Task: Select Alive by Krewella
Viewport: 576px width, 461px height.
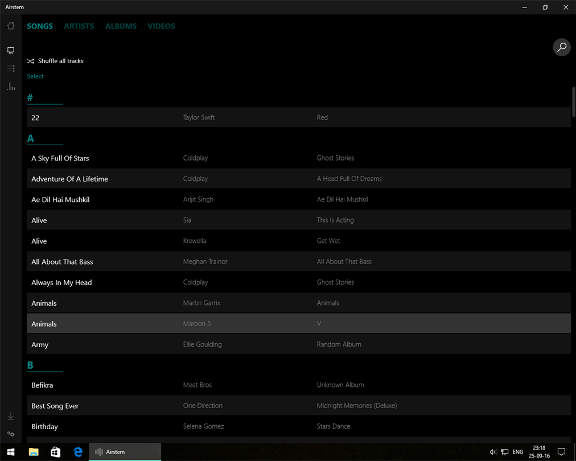Action: pyautogui.click(x=299, y=241)
